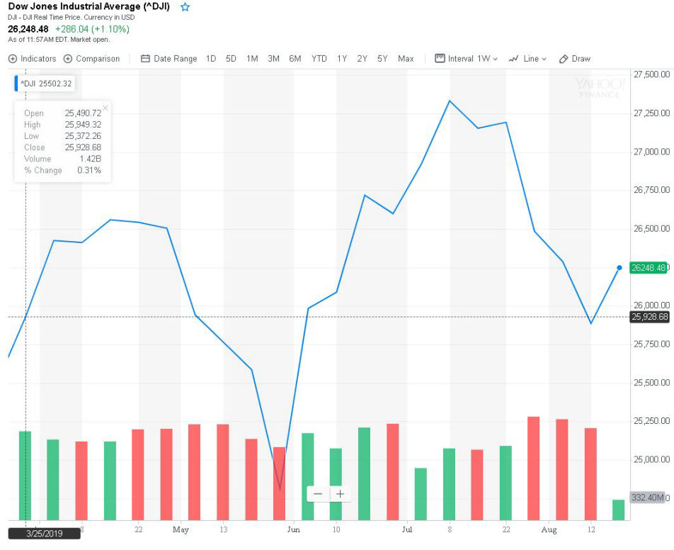Viewport: 674px width, 550px height.
Task: Click the % Change value 0.31%
Action: tap(89, 170)
